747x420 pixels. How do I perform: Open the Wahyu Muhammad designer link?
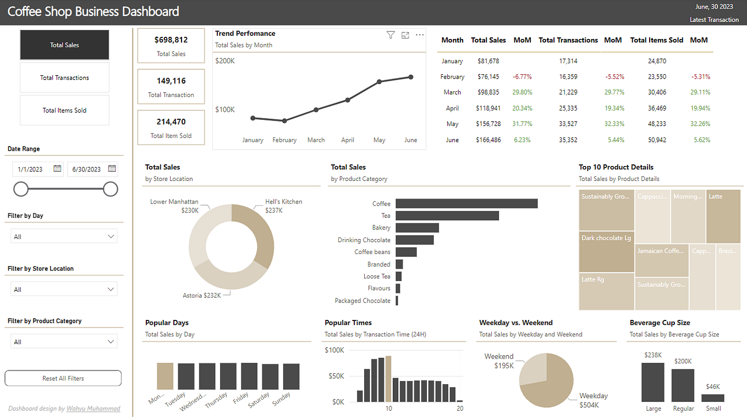(94, 408)
